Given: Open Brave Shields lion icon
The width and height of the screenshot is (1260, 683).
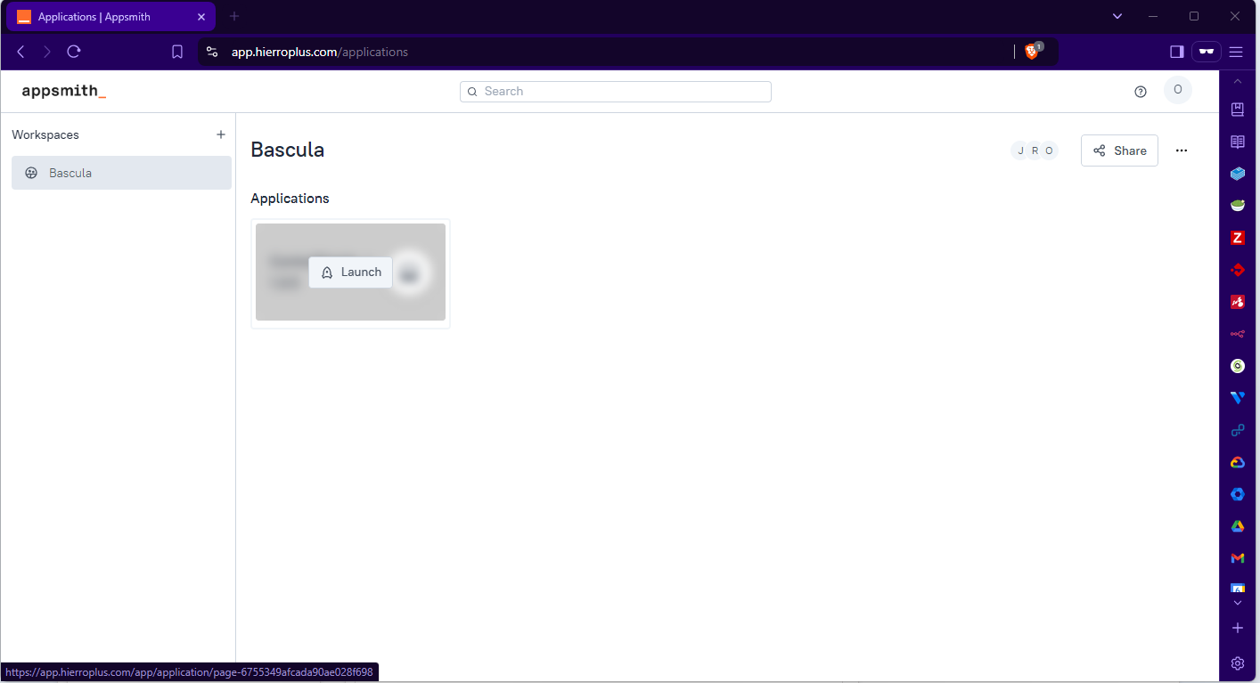Looking at the screenshot, I should click(1032, 52).
